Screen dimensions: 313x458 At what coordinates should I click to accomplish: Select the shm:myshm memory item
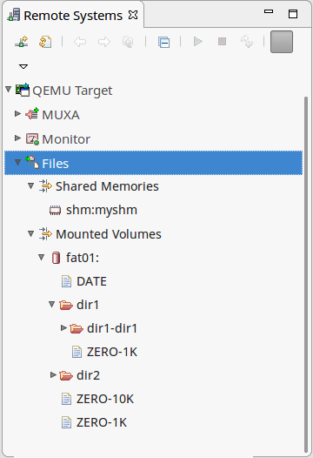(93, 210)
